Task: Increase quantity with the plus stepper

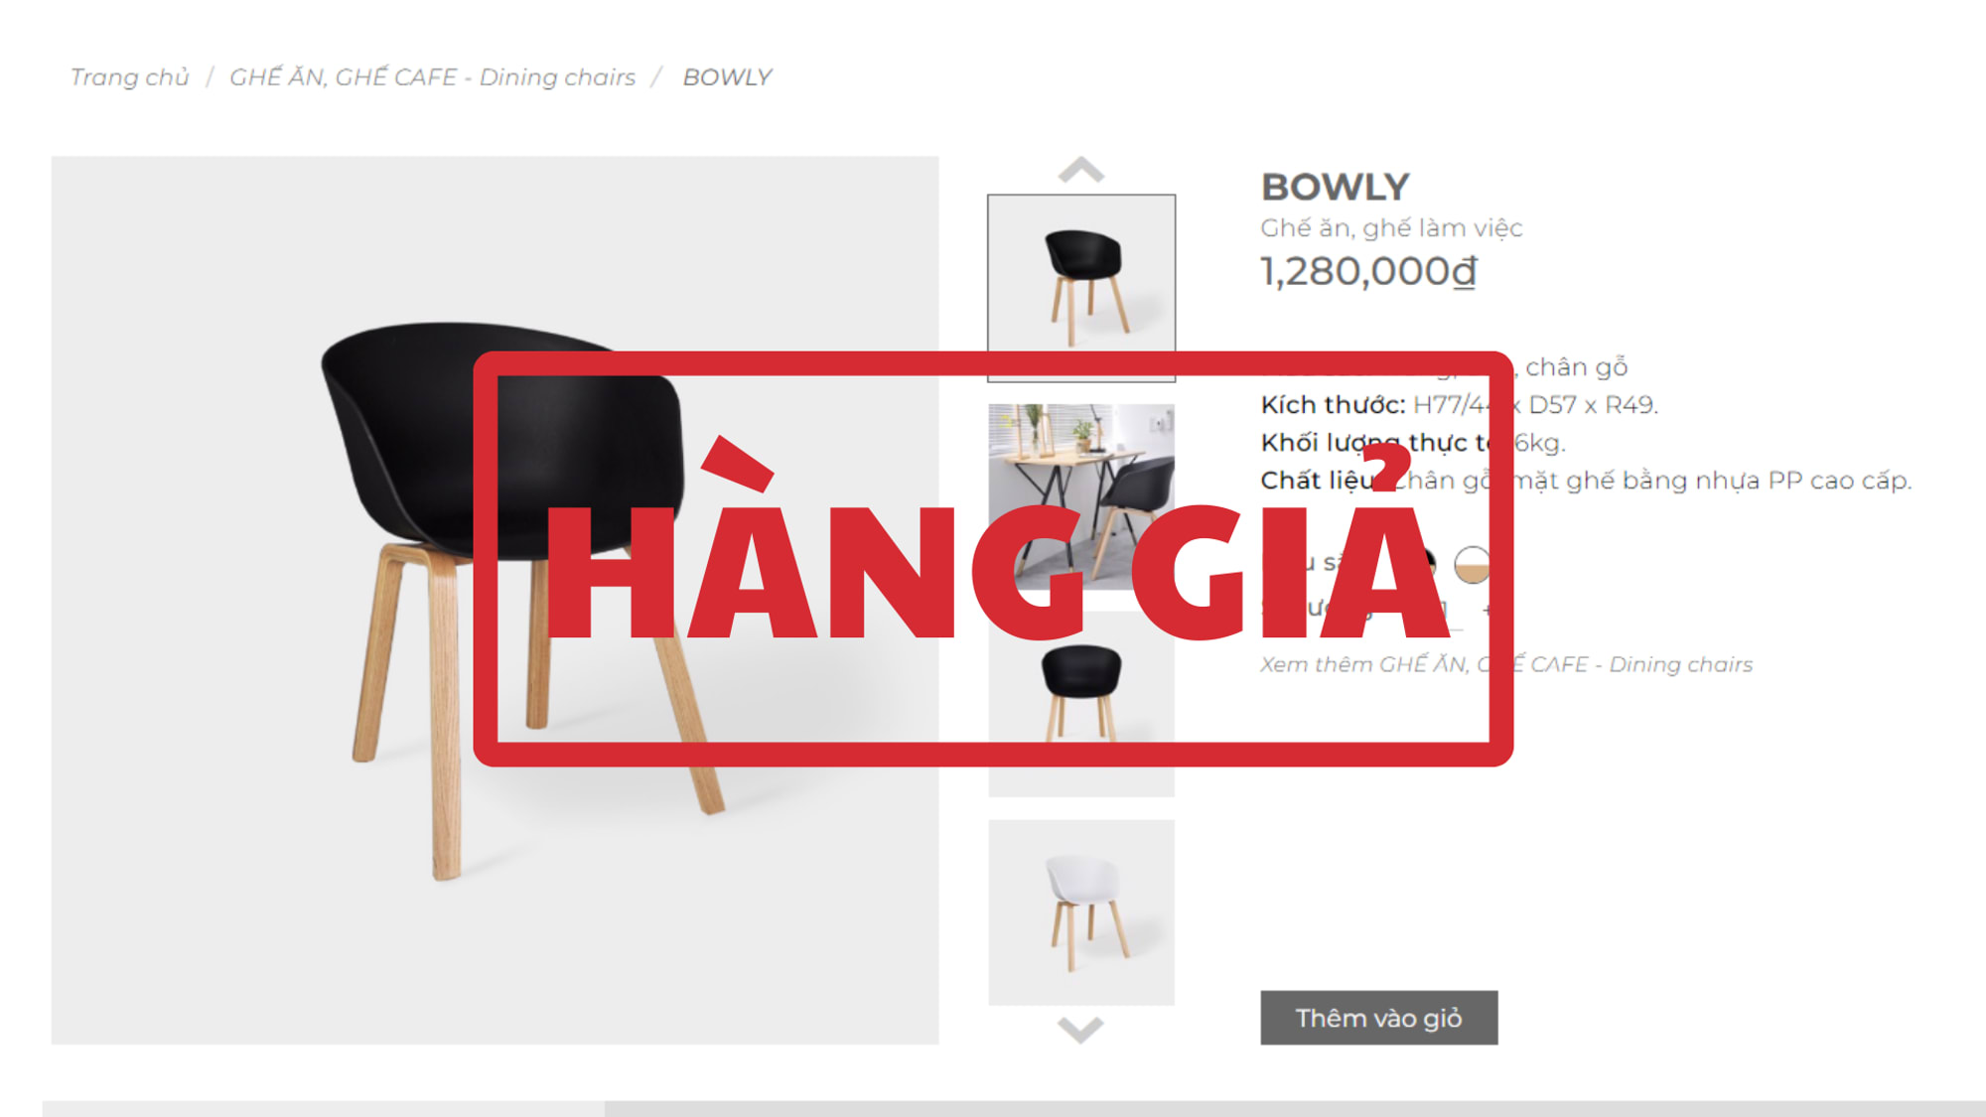Action: (x=1487, y=610)
